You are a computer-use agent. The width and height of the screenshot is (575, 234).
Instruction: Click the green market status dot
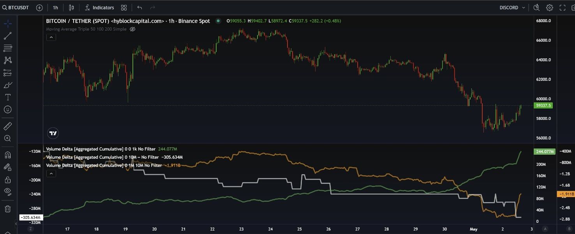pyautogui.click(x=218, y=21)
